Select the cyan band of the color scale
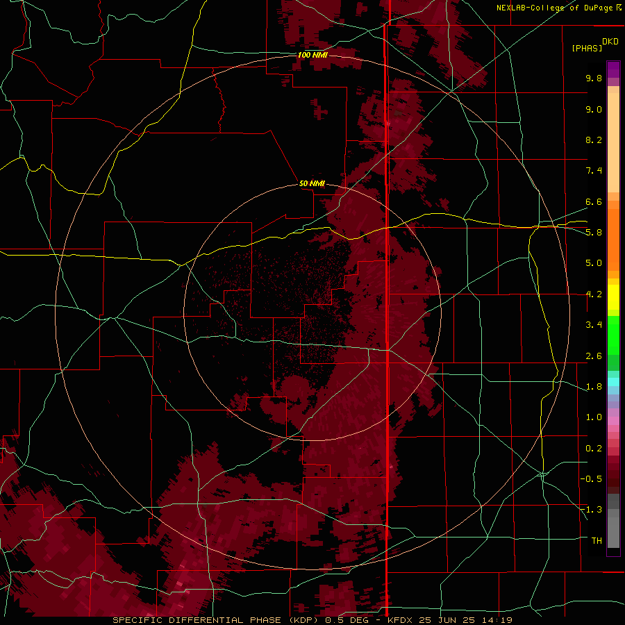This screenshot has width=625, height=625. coord(613,382)
